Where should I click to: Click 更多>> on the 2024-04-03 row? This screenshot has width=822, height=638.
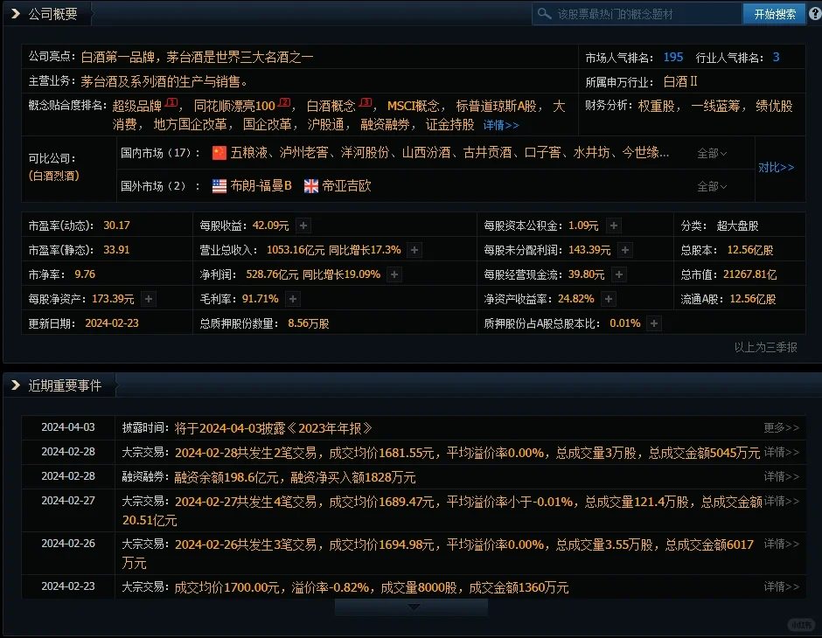point(782,428)
